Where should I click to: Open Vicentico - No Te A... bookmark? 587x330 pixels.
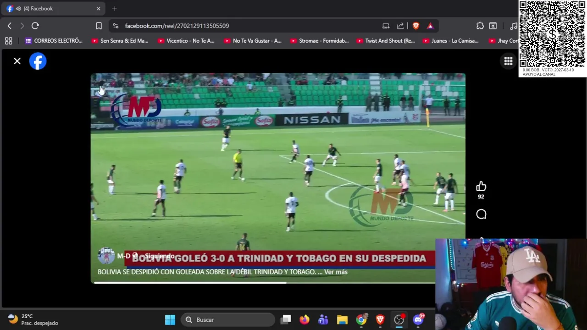[x=186, y=41]
